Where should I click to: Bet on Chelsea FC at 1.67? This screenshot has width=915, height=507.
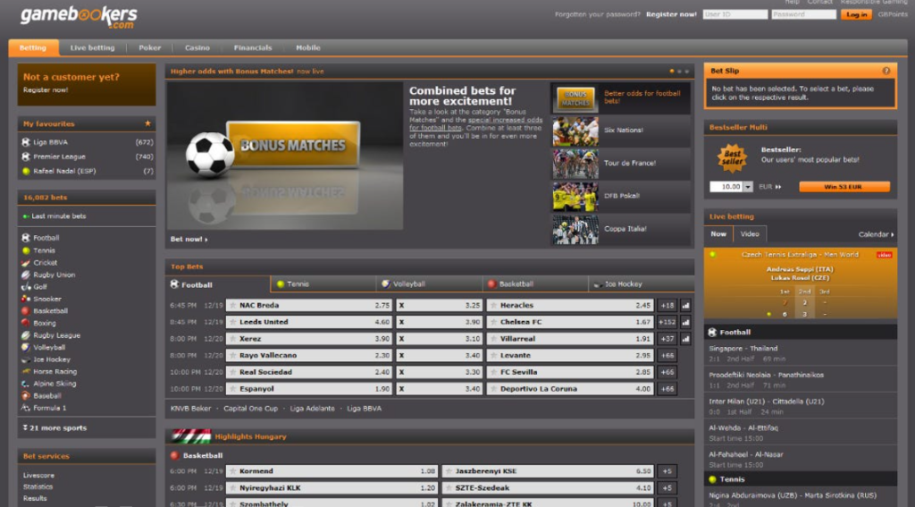[570, 322]
